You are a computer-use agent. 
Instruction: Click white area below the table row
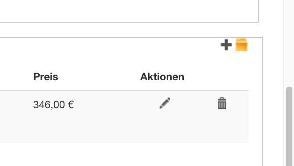pyautogui.click(x=120, y=155)
